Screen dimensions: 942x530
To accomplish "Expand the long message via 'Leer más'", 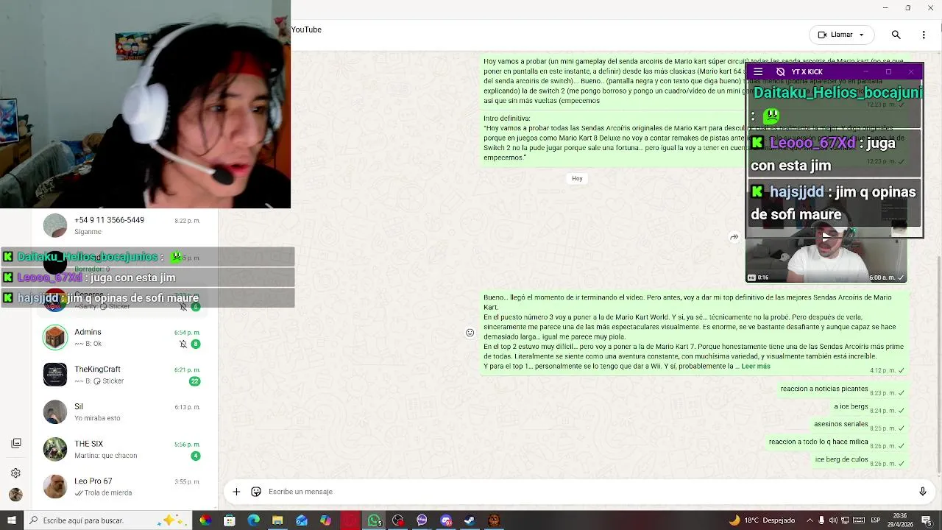I will 756,366.
